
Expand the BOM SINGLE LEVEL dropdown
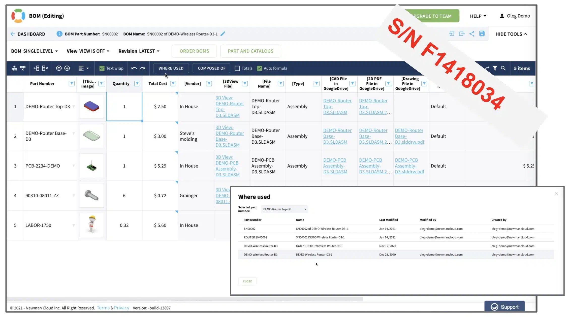pos(35,51)
